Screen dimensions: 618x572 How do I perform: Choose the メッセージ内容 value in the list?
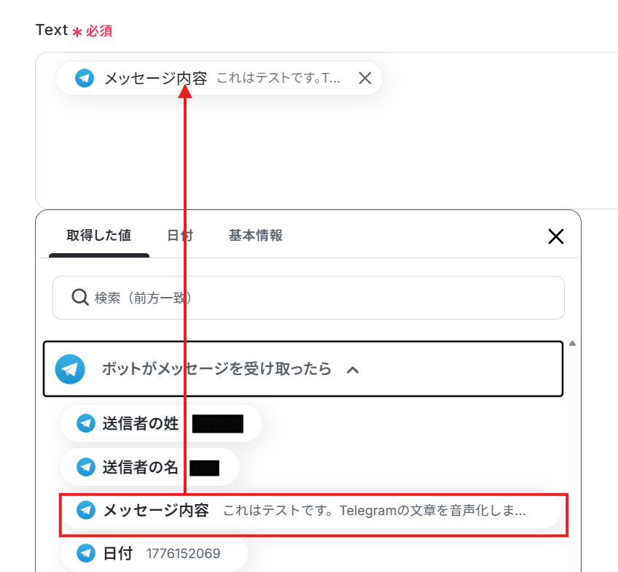click(x=310, y=511)
